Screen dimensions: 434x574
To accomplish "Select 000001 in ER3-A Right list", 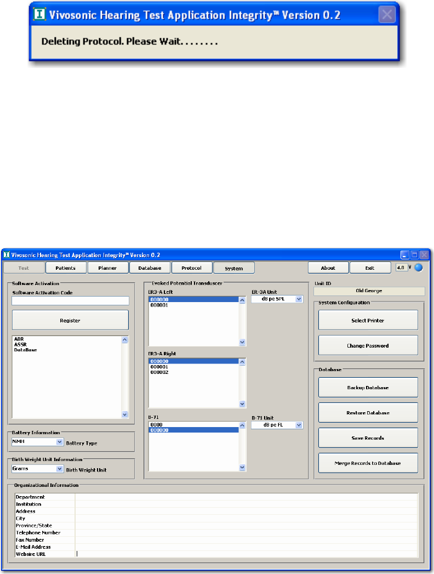I will 194,367.
